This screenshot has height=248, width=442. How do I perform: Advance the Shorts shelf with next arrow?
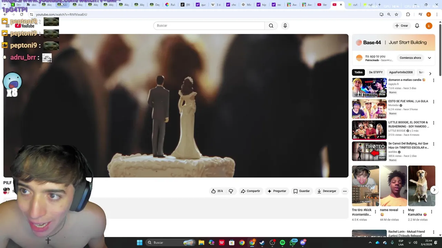coord(434,190)
